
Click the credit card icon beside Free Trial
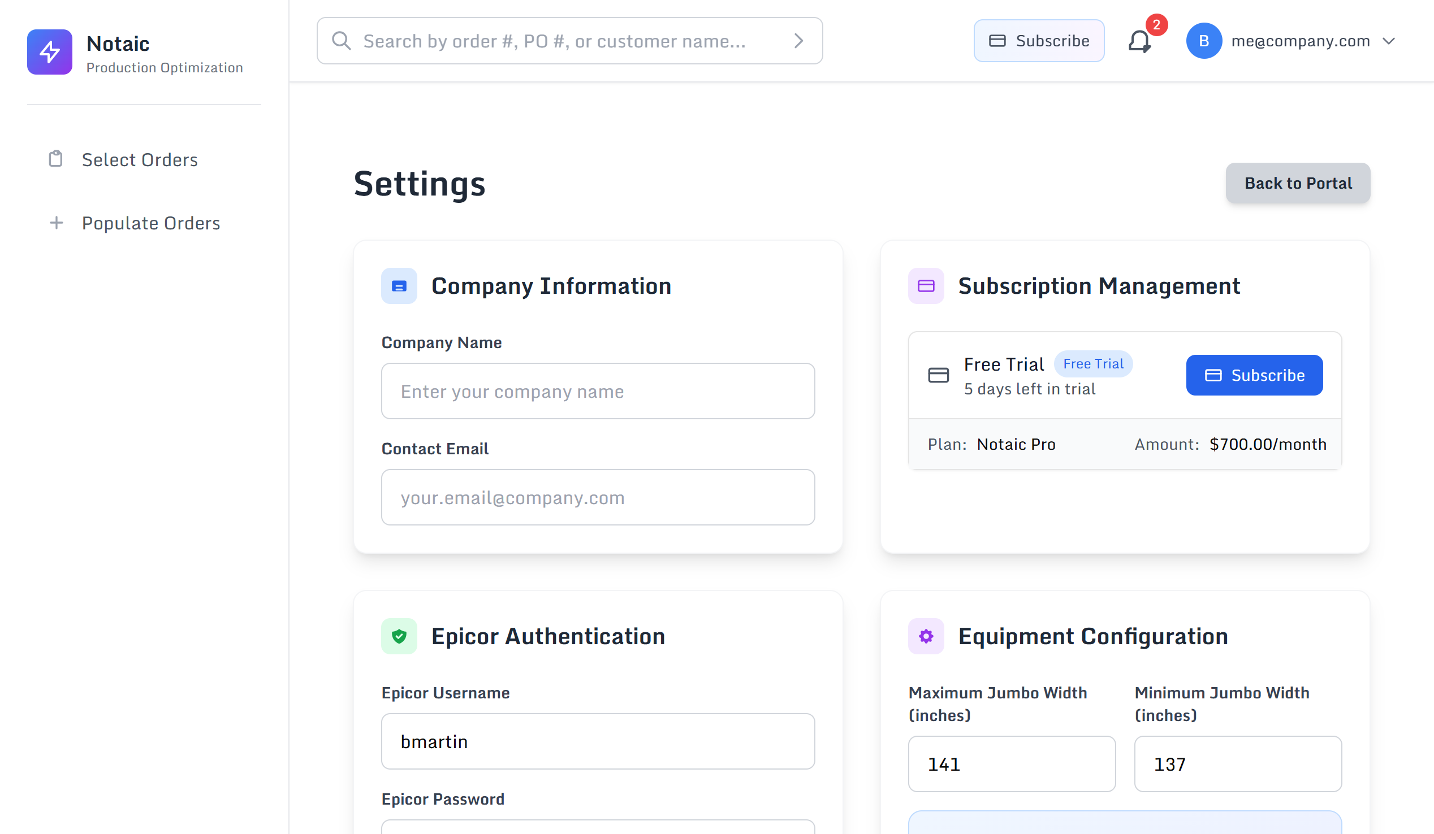[938, 375]
